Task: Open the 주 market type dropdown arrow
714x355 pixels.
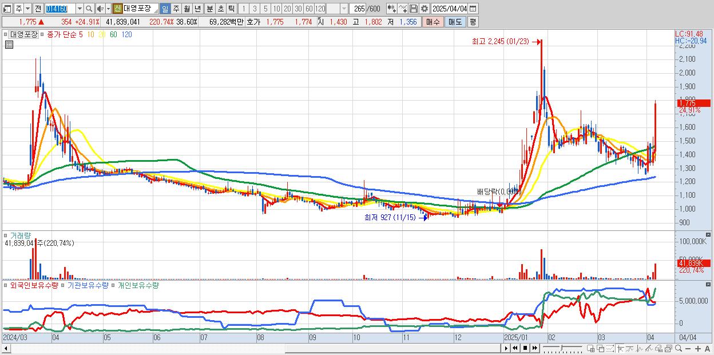Action: point(27,9)
